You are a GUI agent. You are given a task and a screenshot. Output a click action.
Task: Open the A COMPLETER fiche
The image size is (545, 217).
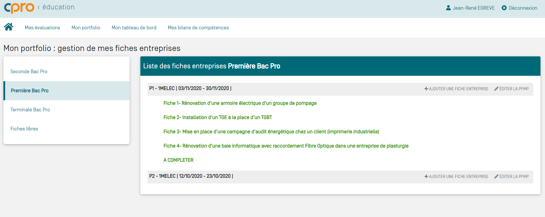(x=178, y=160)
